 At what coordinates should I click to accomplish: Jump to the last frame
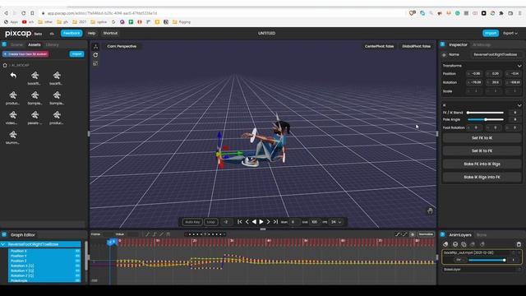pyautogui.click(x=275, y=222)
